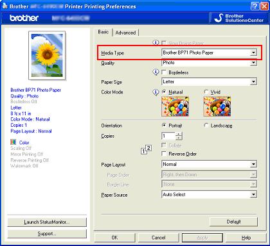Image resolution: width=270 pixels, height=246 pixels.
Task: Toggle the Collate checkbox
Action: 164,145
